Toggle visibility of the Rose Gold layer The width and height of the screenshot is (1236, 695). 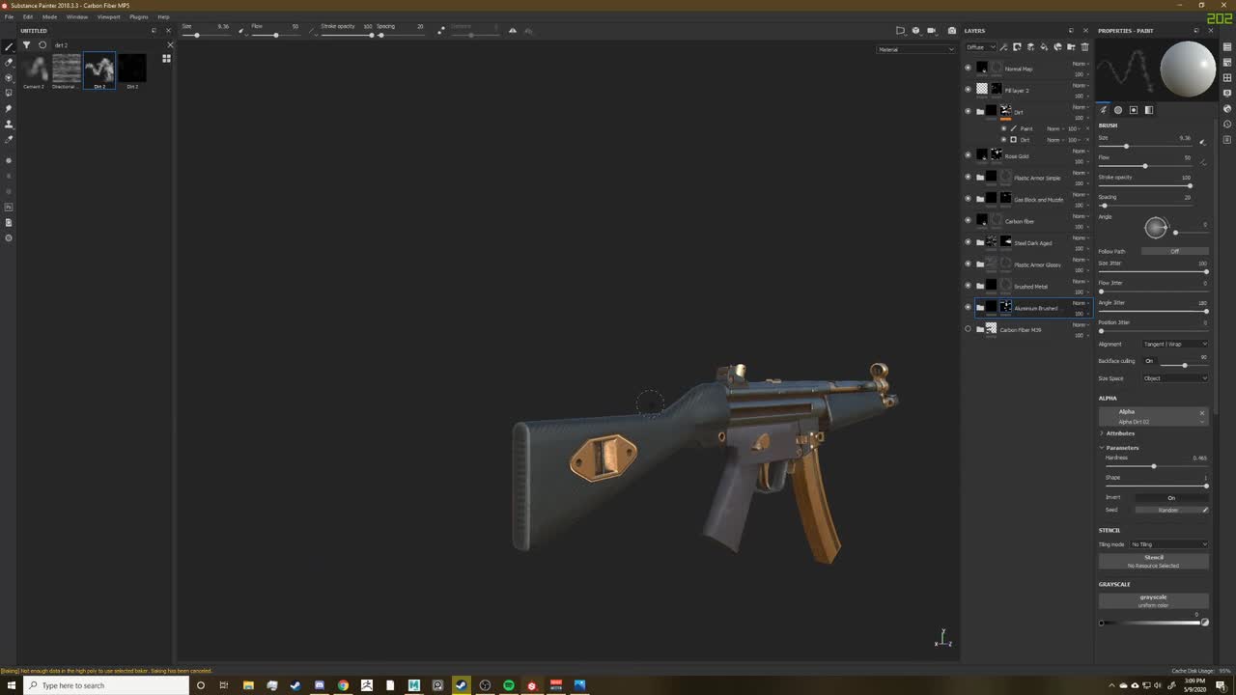968,155
